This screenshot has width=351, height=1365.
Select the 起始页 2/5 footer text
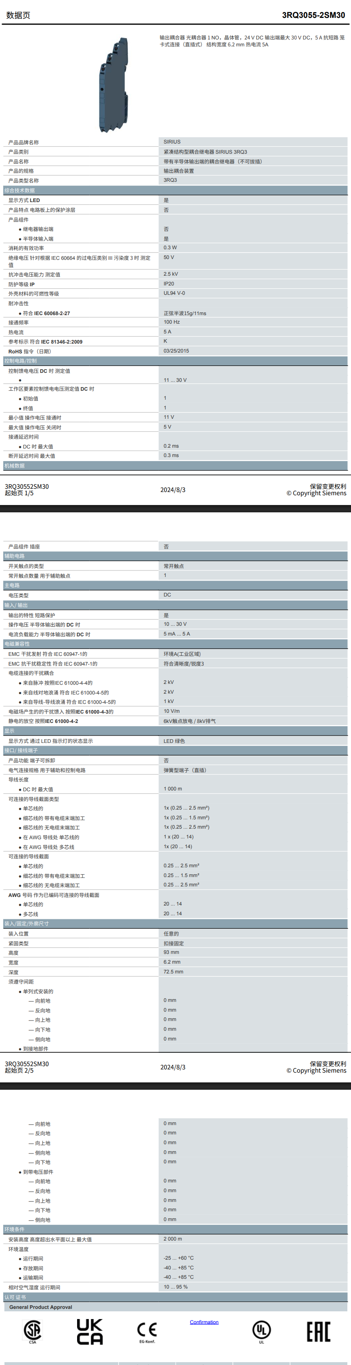pos(19,1070)
